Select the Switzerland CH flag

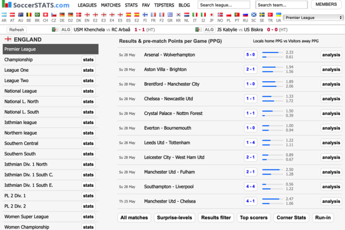click(45, 15)
